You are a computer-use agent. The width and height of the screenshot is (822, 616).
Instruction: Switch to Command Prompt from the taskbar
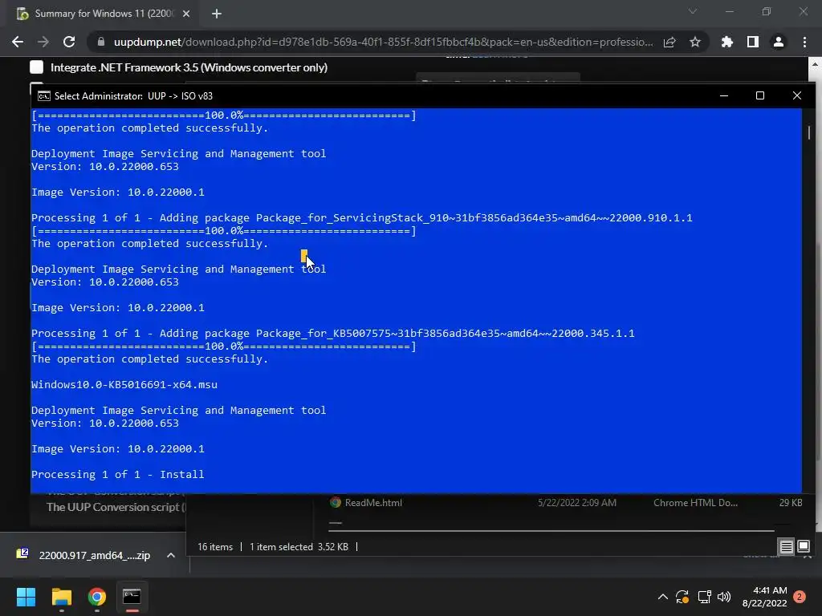click(x=132, y=597)
